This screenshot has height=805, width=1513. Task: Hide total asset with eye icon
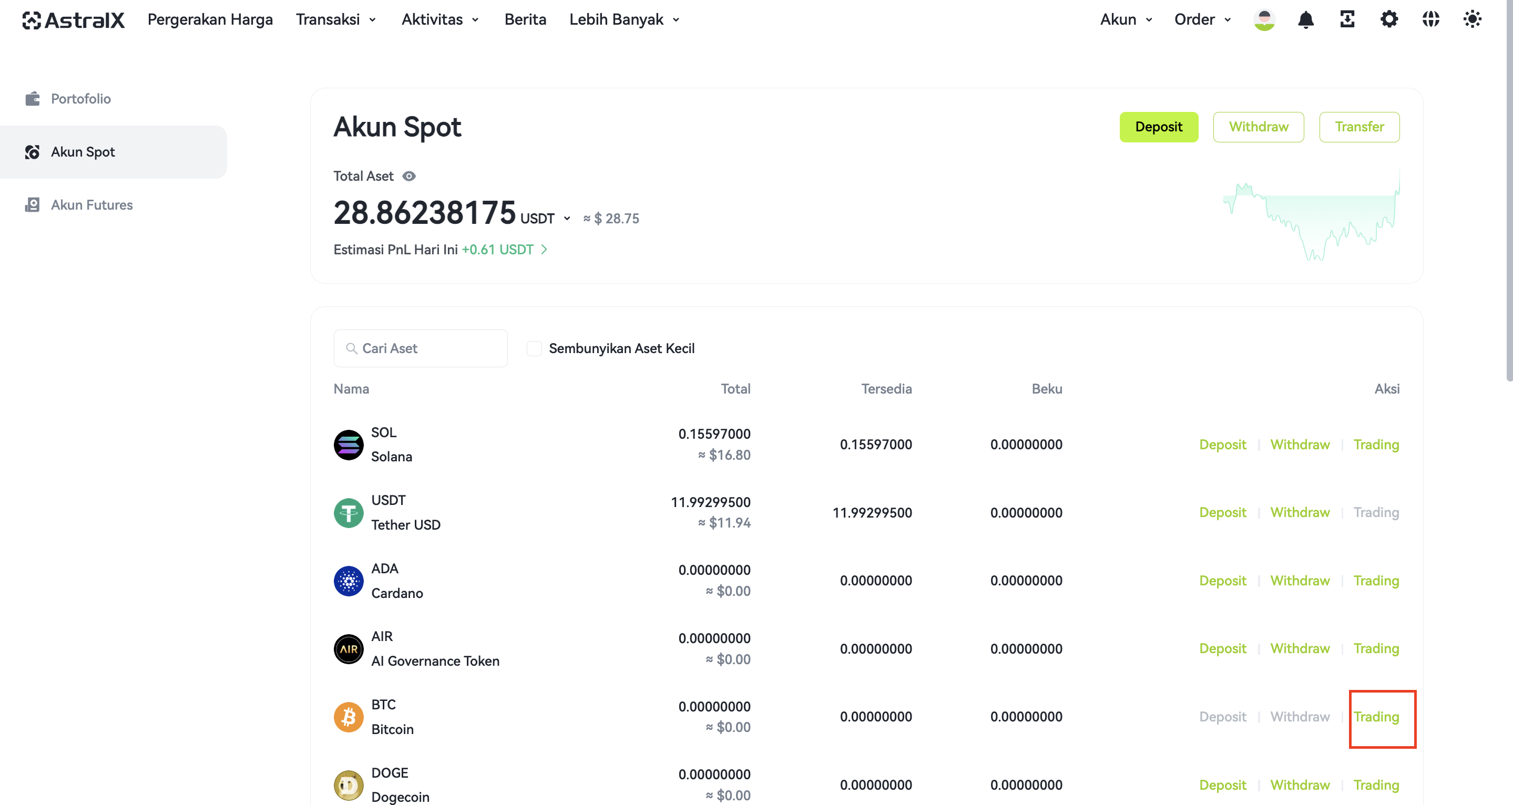coord(409,176)
